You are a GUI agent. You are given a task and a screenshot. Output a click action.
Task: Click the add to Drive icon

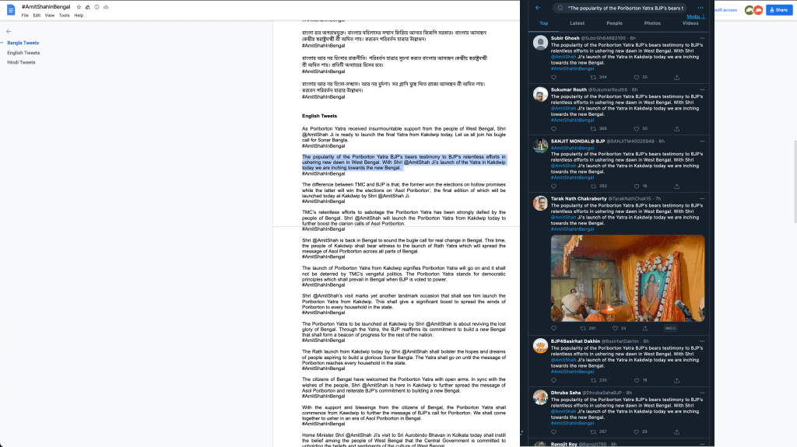(x=87, y=7)
